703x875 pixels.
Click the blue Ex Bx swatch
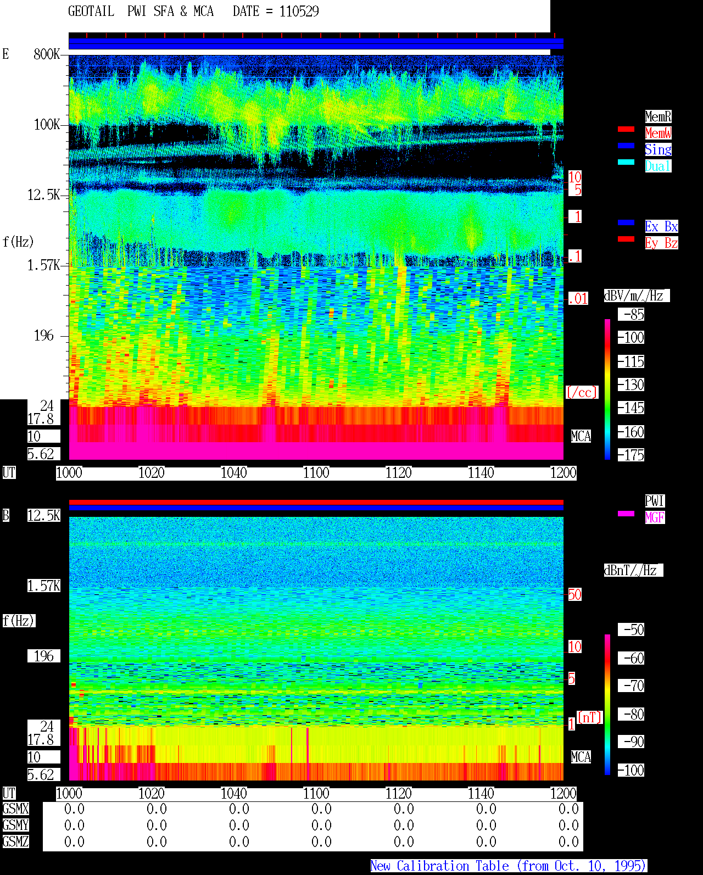coord(626,222)
